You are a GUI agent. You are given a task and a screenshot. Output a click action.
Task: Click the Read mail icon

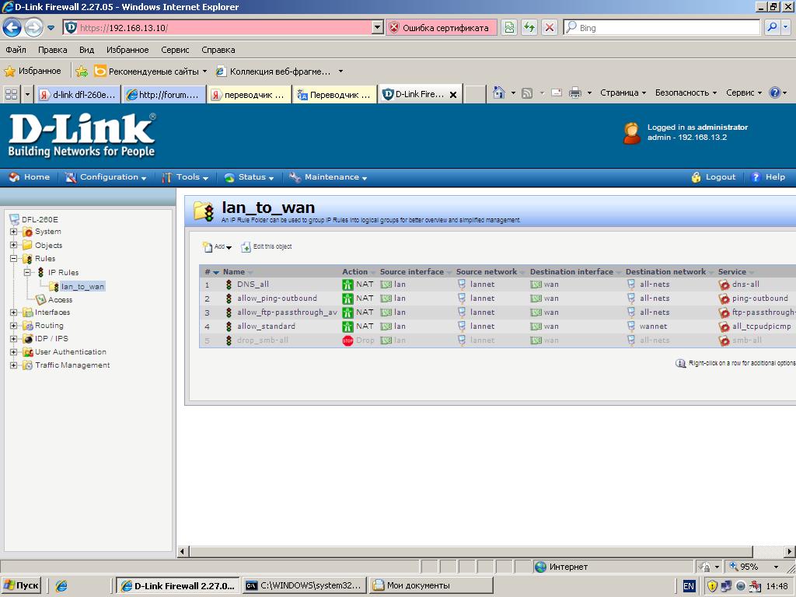pyautogui.click(x=557, y=93)
